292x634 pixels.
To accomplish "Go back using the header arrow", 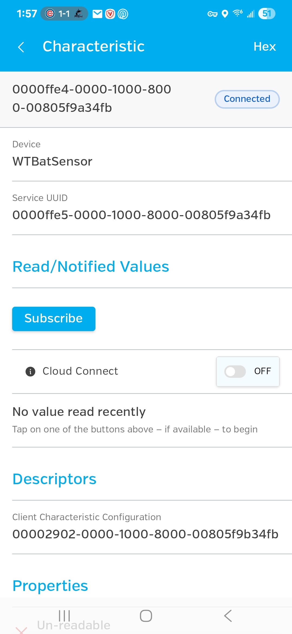I will pos(21,47).
